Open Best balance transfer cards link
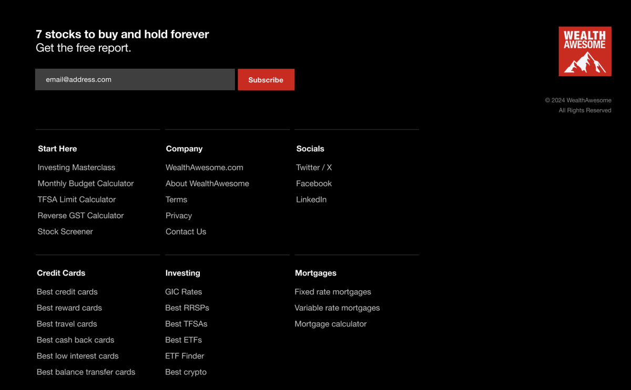This screenshot has width=631, height=390. pos(86,372)
